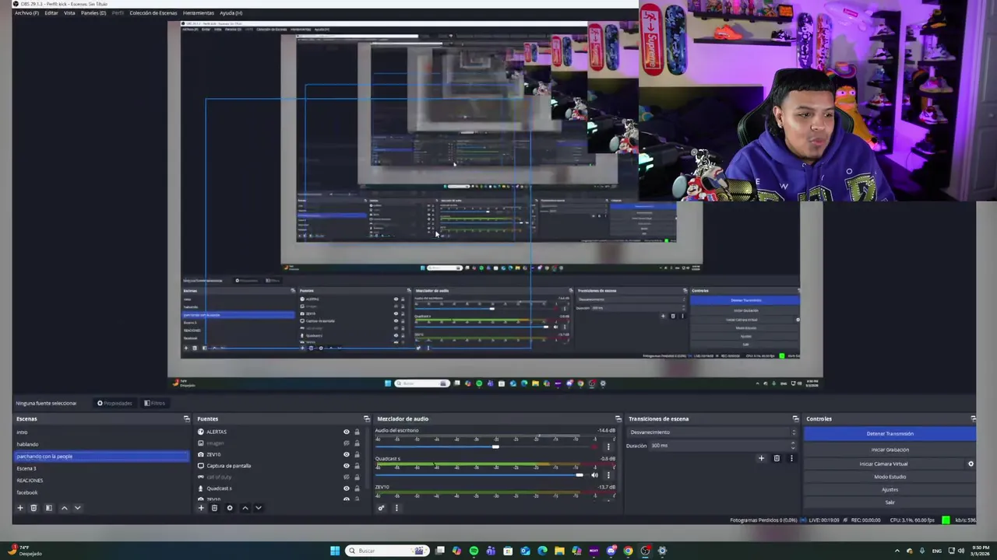Click Iniciar Grabación button
Image resolution: width=997 pixels, height=560 pixels.
click(x=890, y=450)
